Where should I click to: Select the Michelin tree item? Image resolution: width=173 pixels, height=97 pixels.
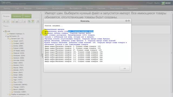point(19,70)
